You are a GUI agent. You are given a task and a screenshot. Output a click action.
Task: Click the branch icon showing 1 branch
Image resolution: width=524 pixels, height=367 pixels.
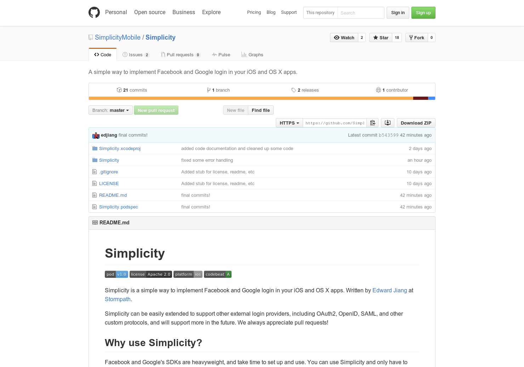pyautogui.click(x=209, y=90)
